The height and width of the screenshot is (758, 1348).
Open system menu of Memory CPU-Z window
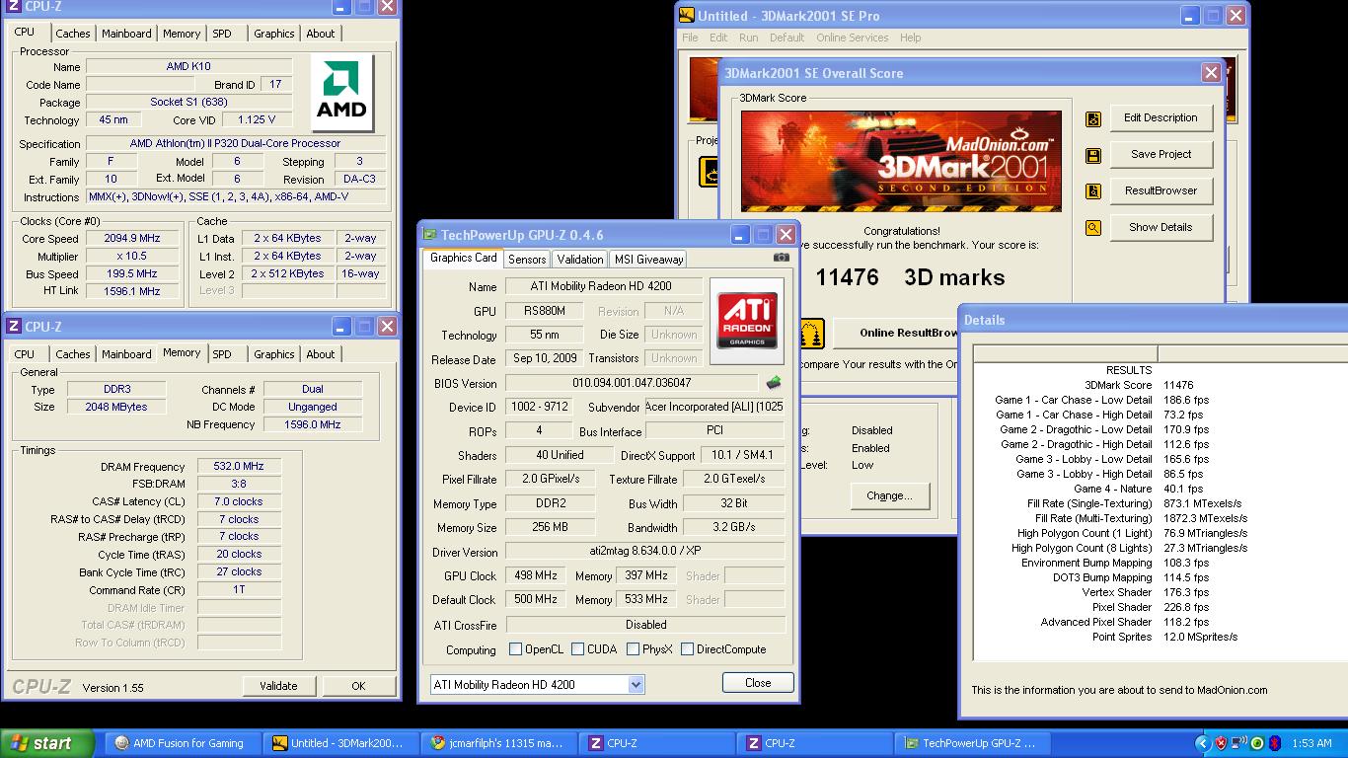tap(13, 327)
